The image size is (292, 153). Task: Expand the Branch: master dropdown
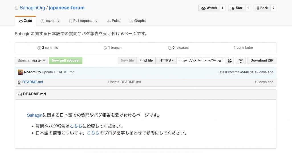[x=31, y=61]
